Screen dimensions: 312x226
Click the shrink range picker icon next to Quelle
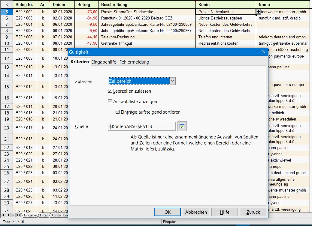(182, 126)
